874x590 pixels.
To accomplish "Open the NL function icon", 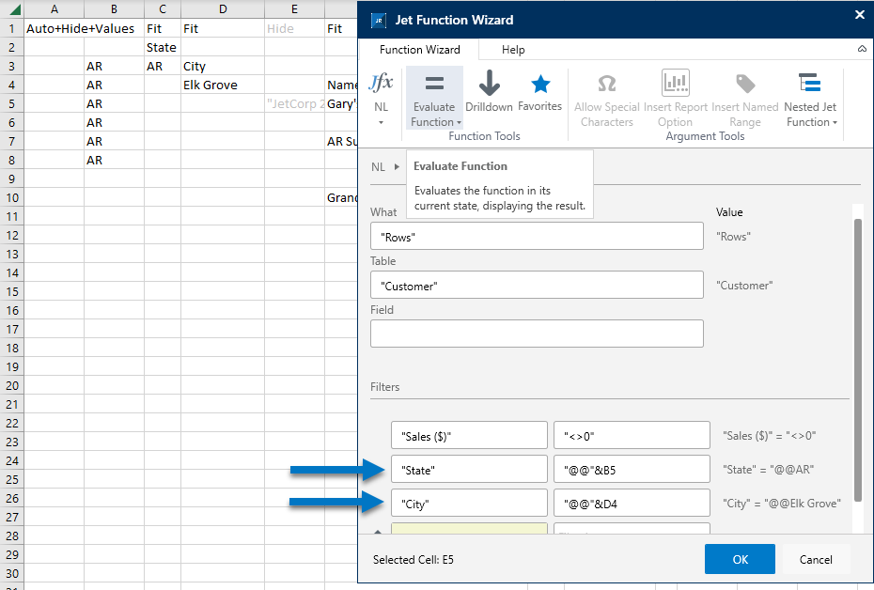I will pos(382,83).
